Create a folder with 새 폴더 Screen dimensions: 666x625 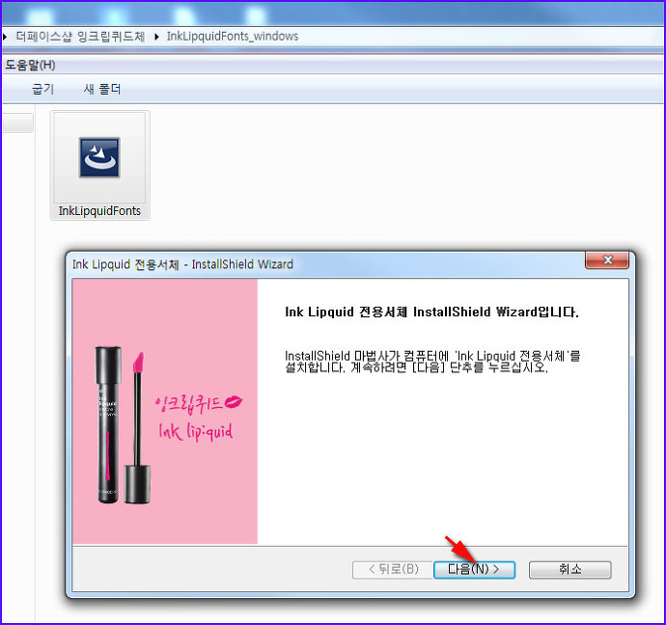pyautogui.click(x=102, y=89)
